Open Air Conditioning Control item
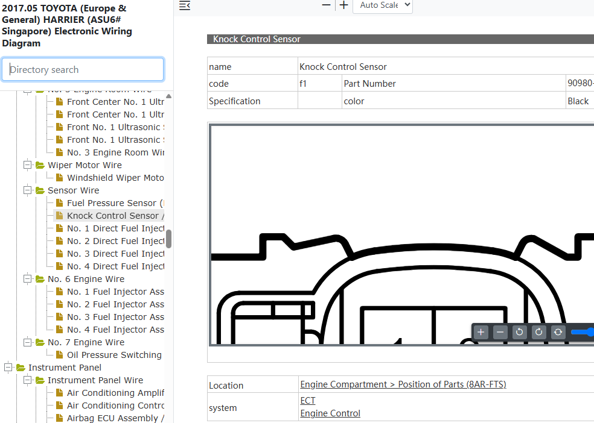The height and width of the screenshot is (423, 594). pyautogui.click(x=115, y=406)
